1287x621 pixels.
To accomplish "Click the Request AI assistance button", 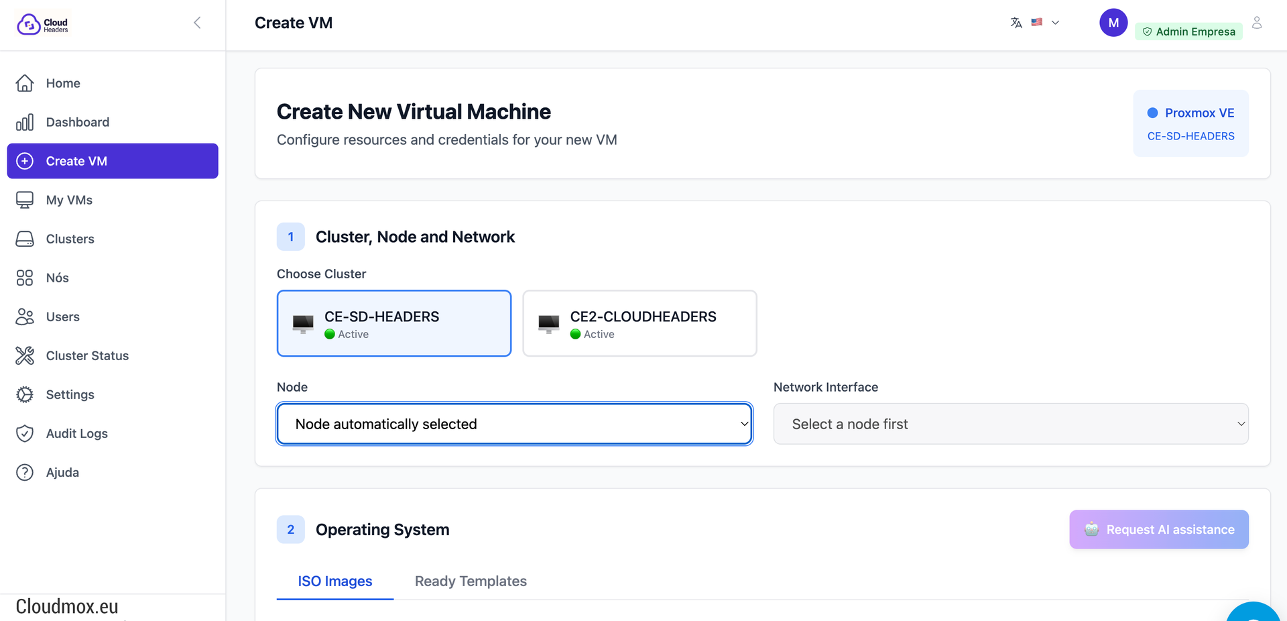I will click(x=1158, y=529).
